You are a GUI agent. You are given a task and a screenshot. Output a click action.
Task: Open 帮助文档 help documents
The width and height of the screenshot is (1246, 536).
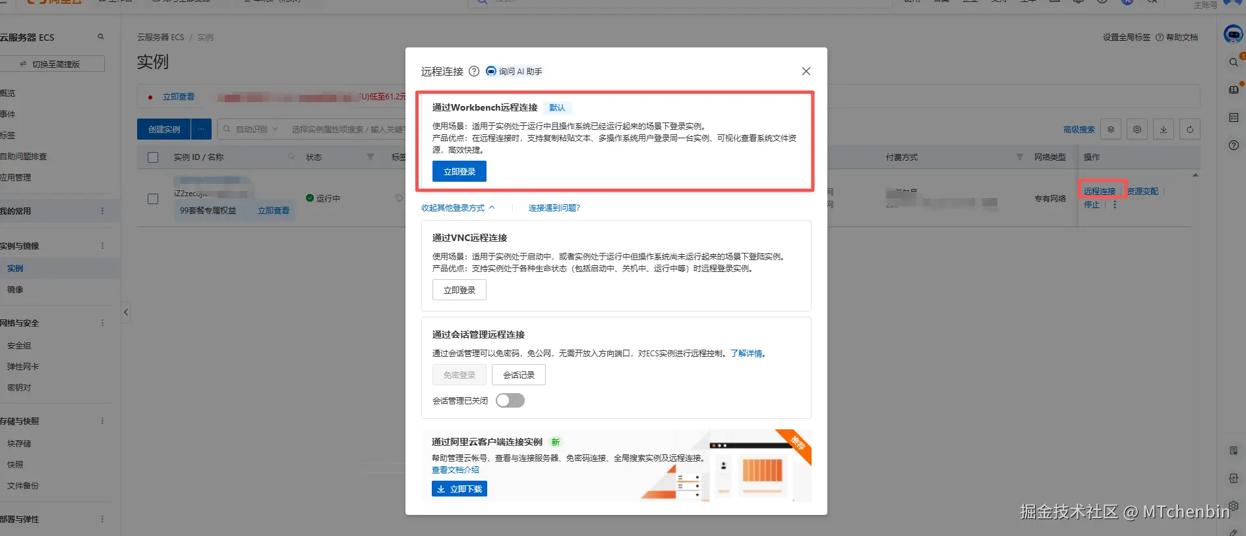[1177, 37]
